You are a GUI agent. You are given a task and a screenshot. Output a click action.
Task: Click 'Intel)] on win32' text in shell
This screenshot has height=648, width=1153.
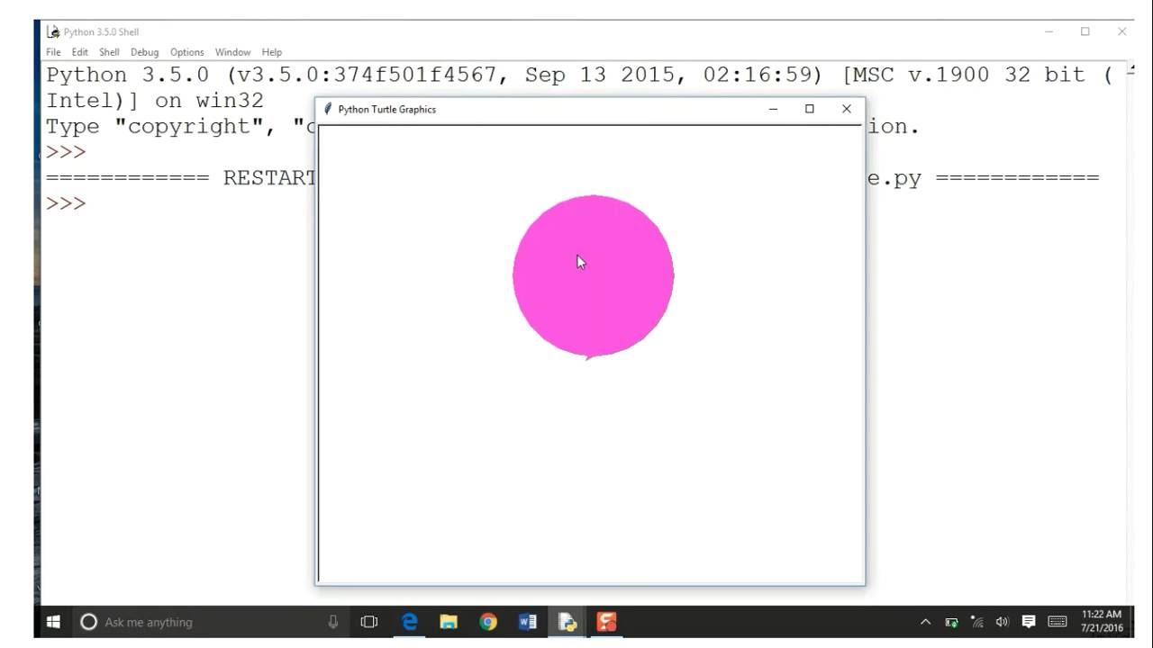coord(155,100)
